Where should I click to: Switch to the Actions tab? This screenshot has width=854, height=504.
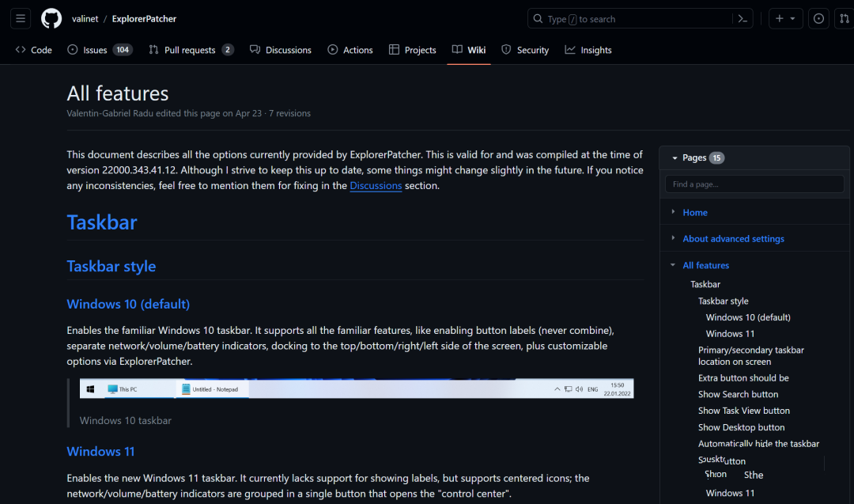click(350, 50)
